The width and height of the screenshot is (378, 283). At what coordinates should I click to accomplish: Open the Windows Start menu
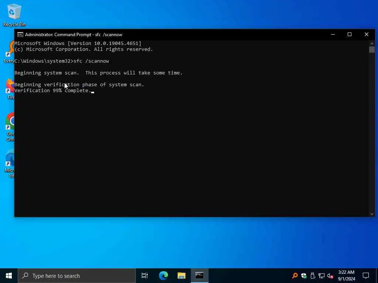(x=9, y=276)
